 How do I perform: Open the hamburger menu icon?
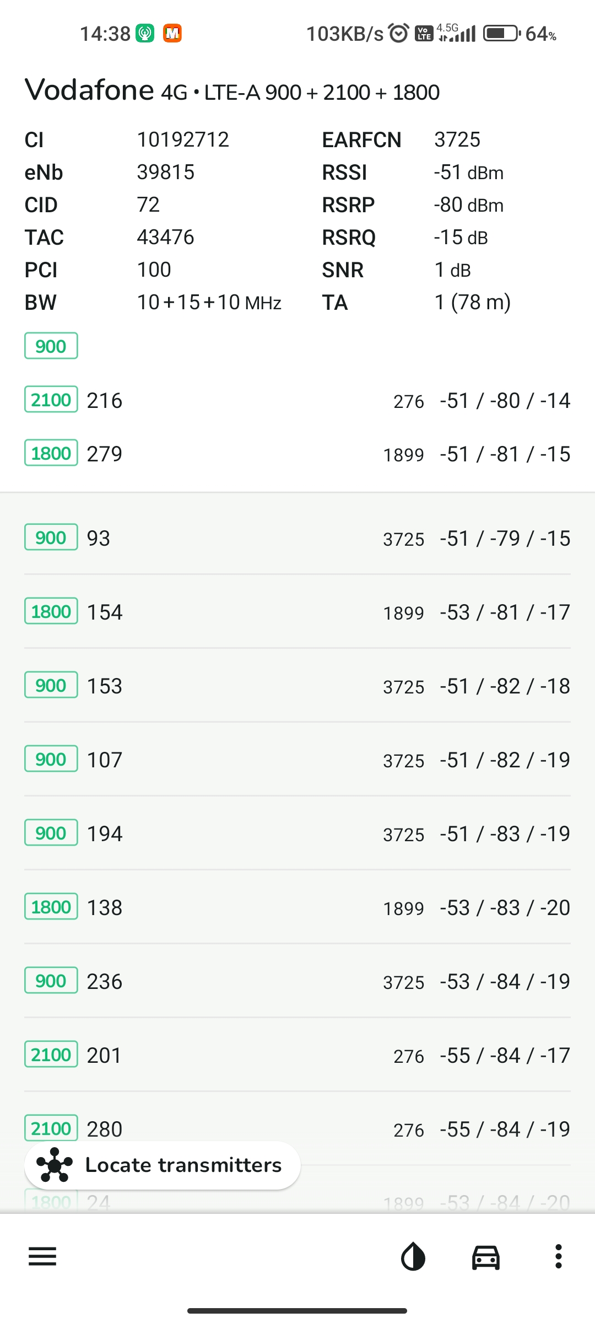[42, 1256]
